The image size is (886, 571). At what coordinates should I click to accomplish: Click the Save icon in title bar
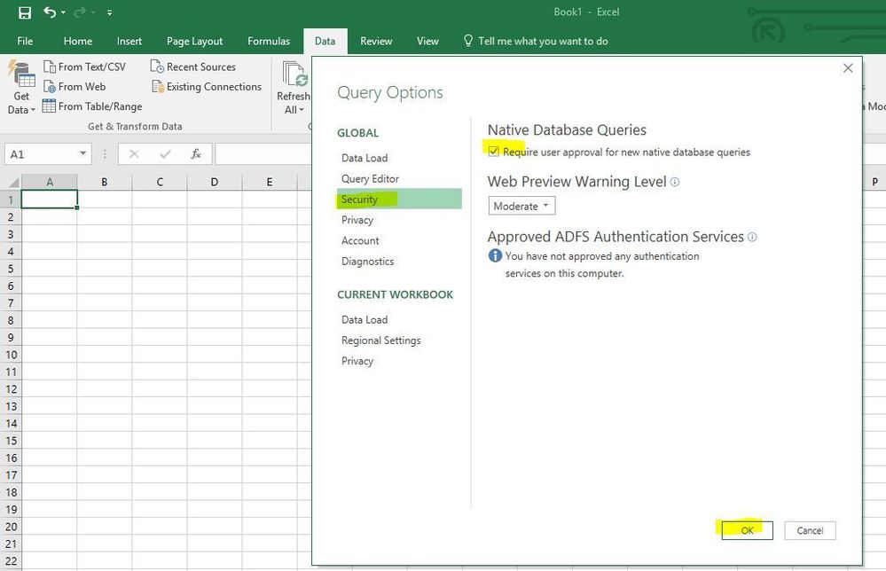pos(24,12)
